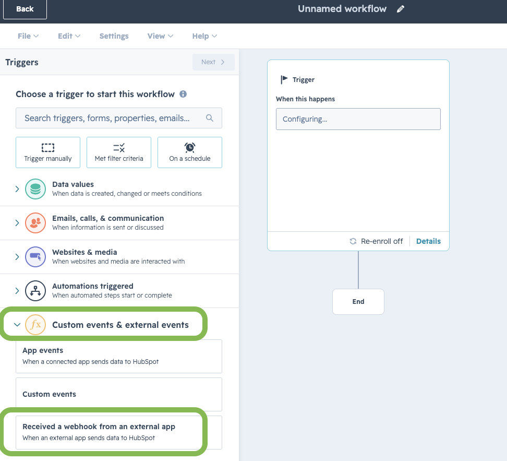Click the fx Custom events icon

tap(35, 324)
